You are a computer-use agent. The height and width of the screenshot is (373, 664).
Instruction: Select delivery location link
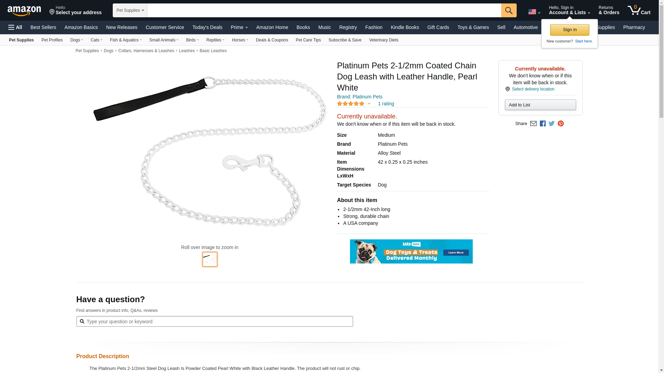tap(533, 89)
